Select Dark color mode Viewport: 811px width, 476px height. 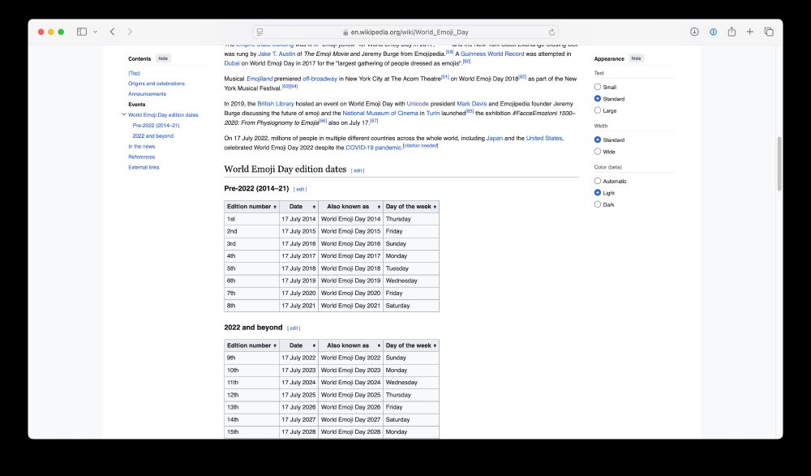pos(598,204)
